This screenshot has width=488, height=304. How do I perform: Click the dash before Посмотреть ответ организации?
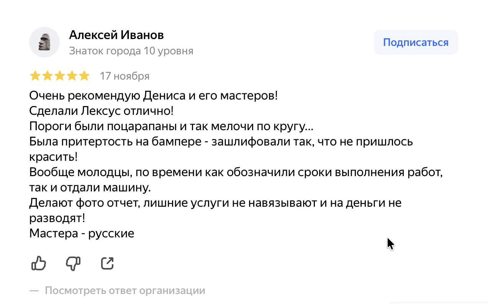[x=34, y=291]
